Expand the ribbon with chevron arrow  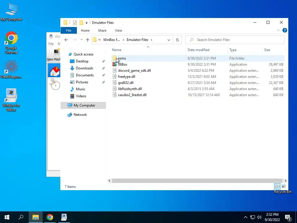pos(278,30)
